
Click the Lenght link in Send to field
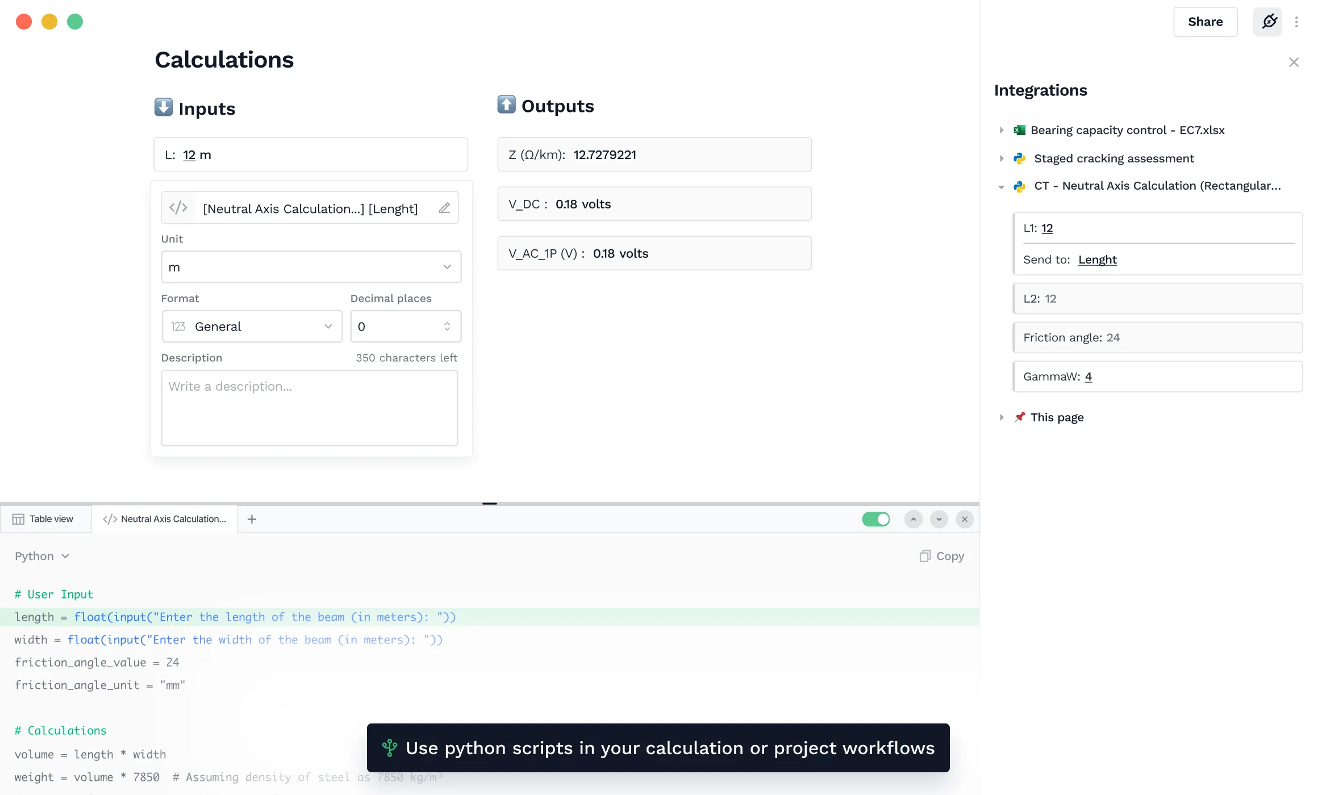click(1098, 260)
